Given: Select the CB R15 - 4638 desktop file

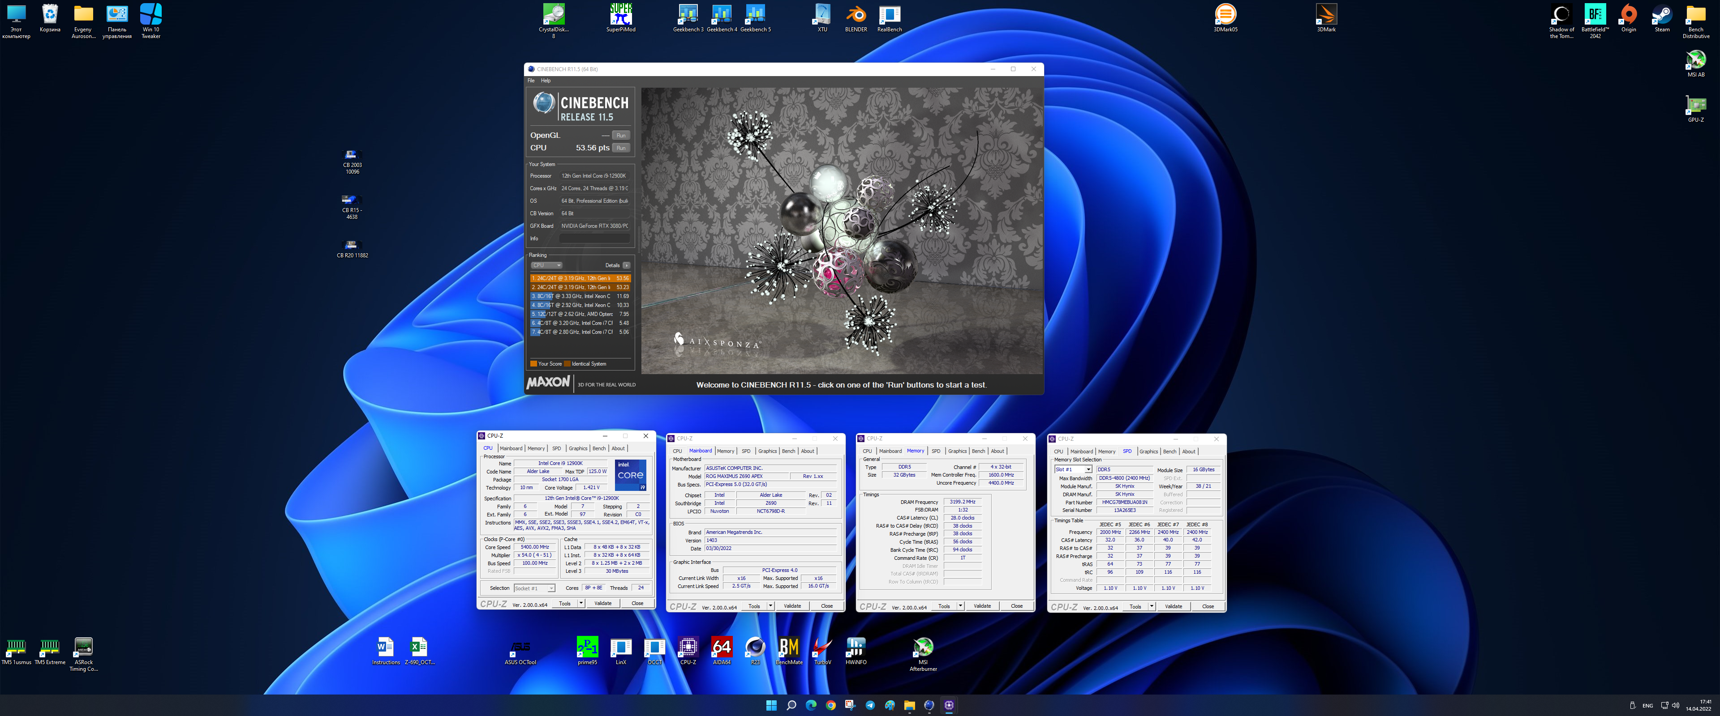Looking at the screenshot, I should click(352, 207).
